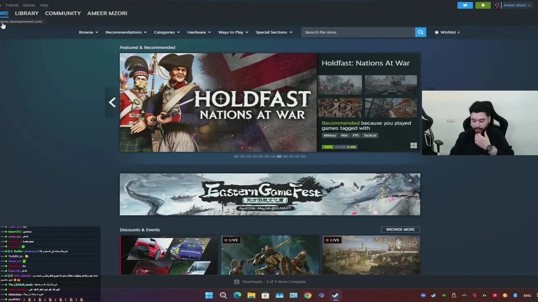Launch Microsoft Edge from the taskbar
This screenshot has width=538, height=302.
237,295
